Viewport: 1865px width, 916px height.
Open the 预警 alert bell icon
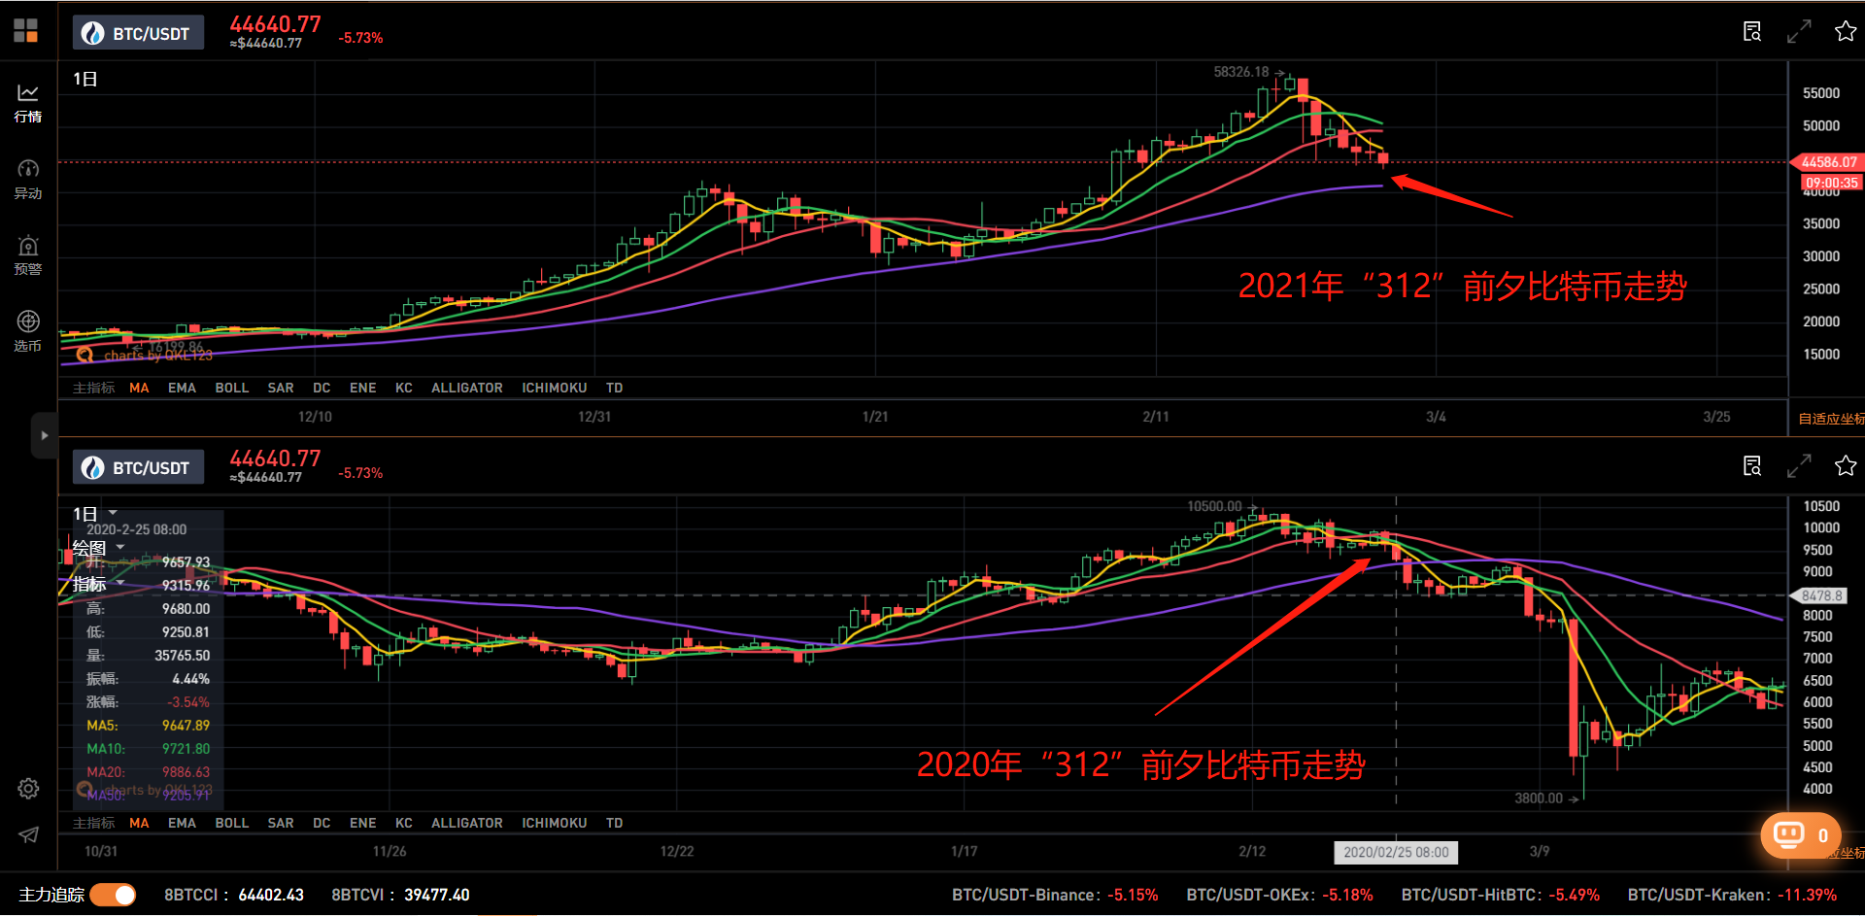[28, 254]
